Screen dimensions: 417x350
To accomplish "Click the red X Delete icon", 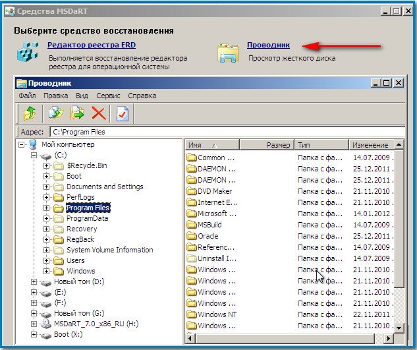I will click(98, 113).
